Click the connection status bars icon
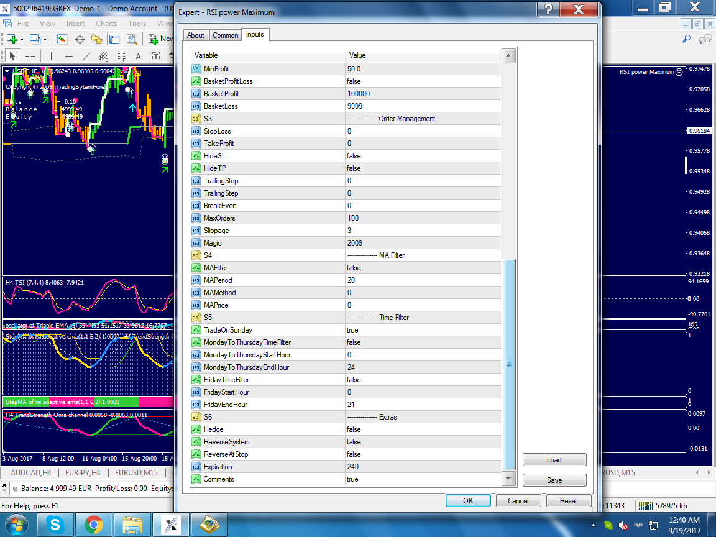This screenshot has height=537, width=716. [x=646, y=505]
